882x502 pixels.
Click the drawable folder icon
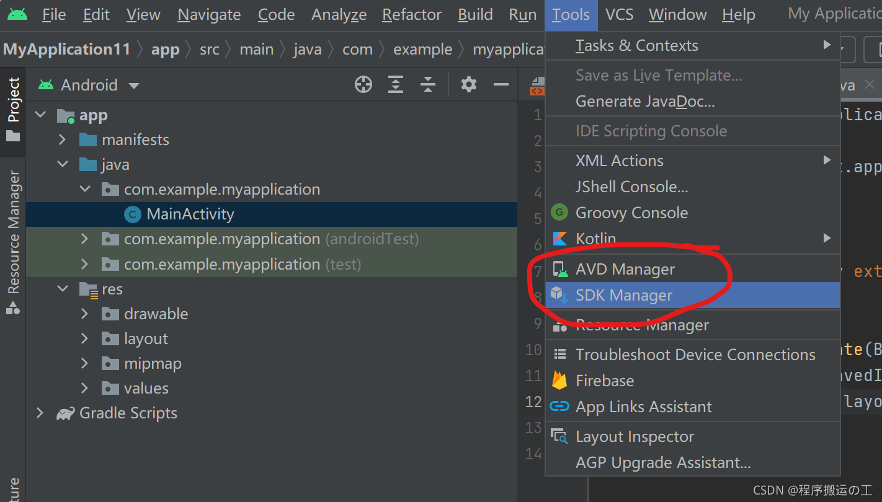[x=110, y=314]
